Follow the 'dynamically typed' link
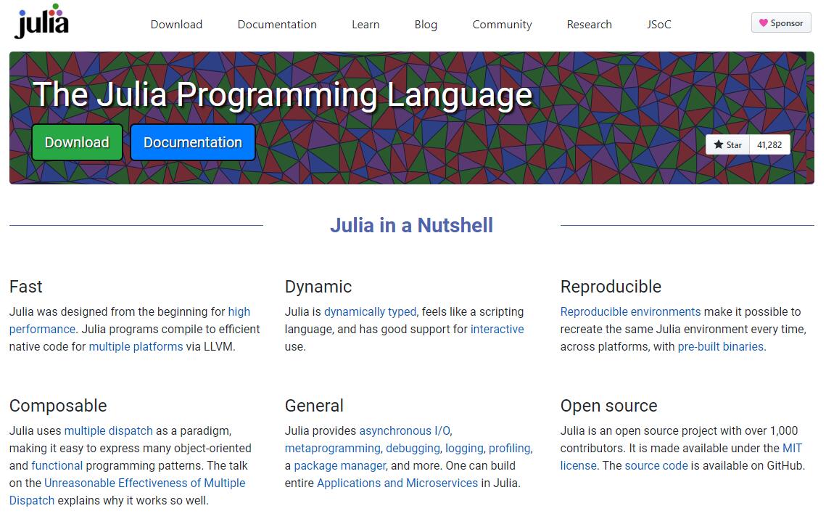 pos(370,311)
